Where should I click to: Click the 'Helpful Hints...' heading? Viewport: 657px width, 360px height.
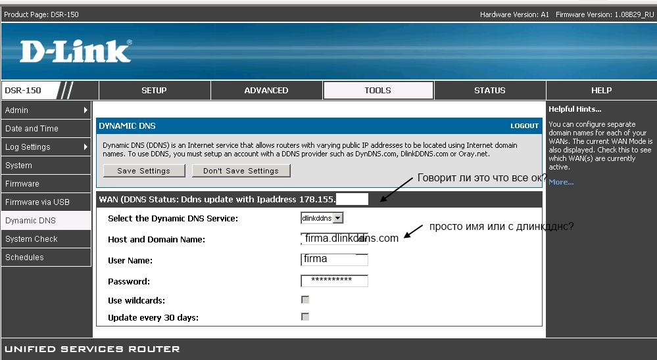(x=575, y=109)
